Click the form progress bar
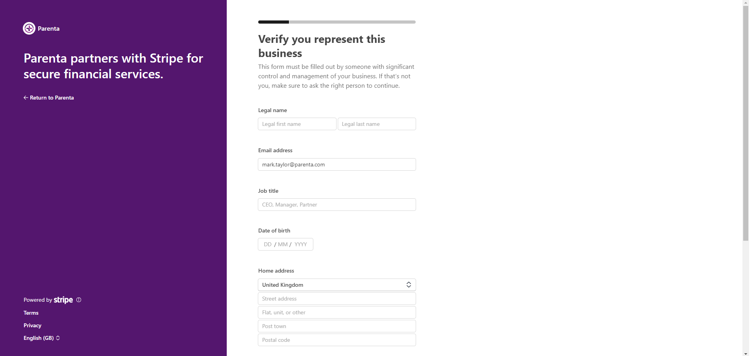Screen dimensions: 755x356 [337, 22]
